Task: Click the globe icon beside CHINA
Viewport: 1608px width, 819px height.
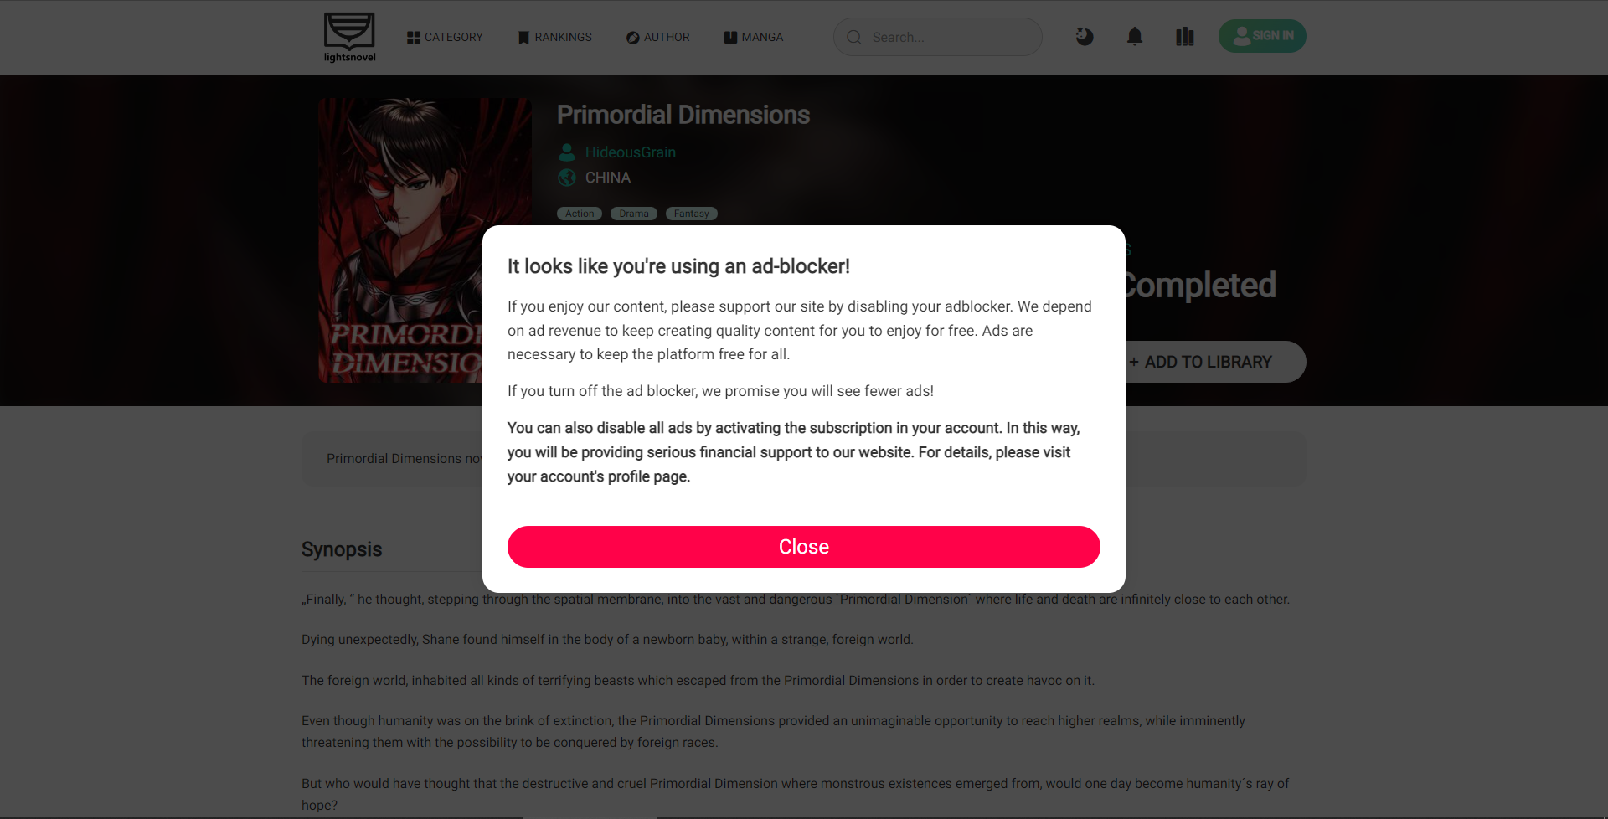Action: click(566, 177)
